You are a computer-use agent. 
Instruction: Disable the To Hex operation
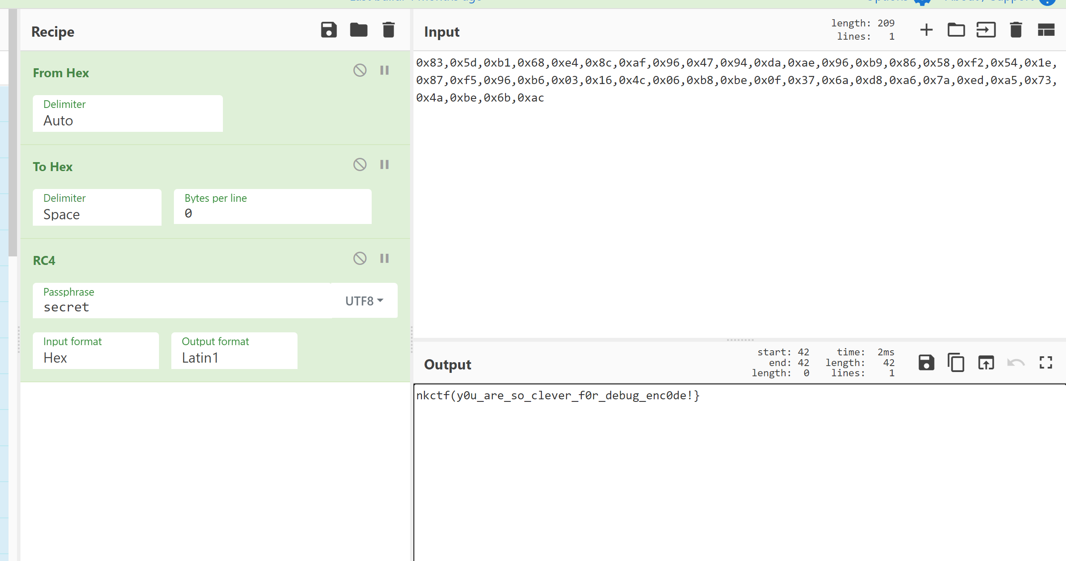[x=360, y=164]
